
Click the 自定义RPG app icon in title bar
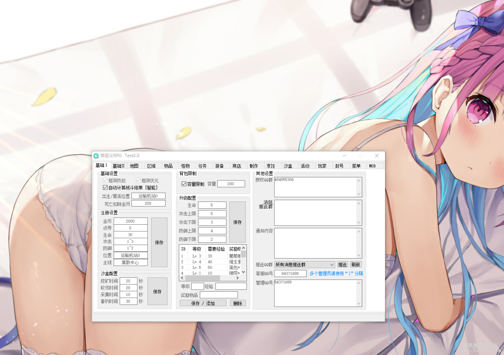pyautogui.click(x=96, y=156)
